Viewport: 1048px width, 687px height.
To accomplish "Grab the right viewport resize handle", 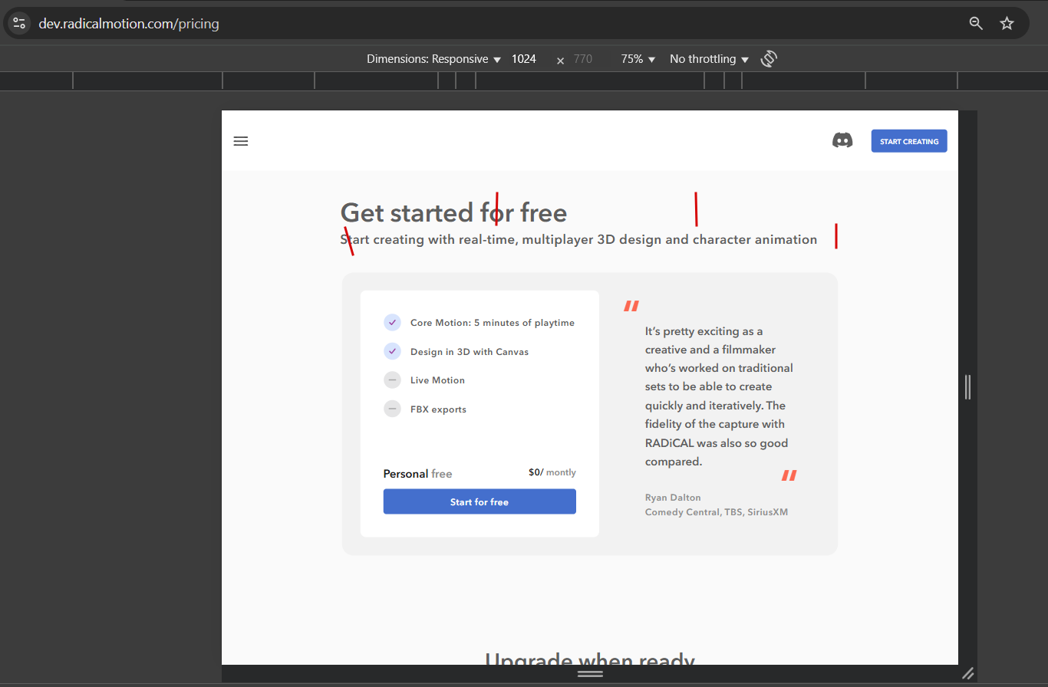I will pyautogui.click(x=967, y=387).
